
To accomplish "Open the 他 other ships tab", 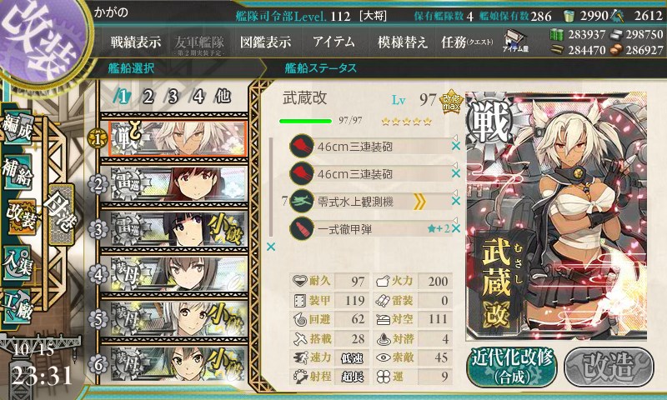I will [223, 97].
